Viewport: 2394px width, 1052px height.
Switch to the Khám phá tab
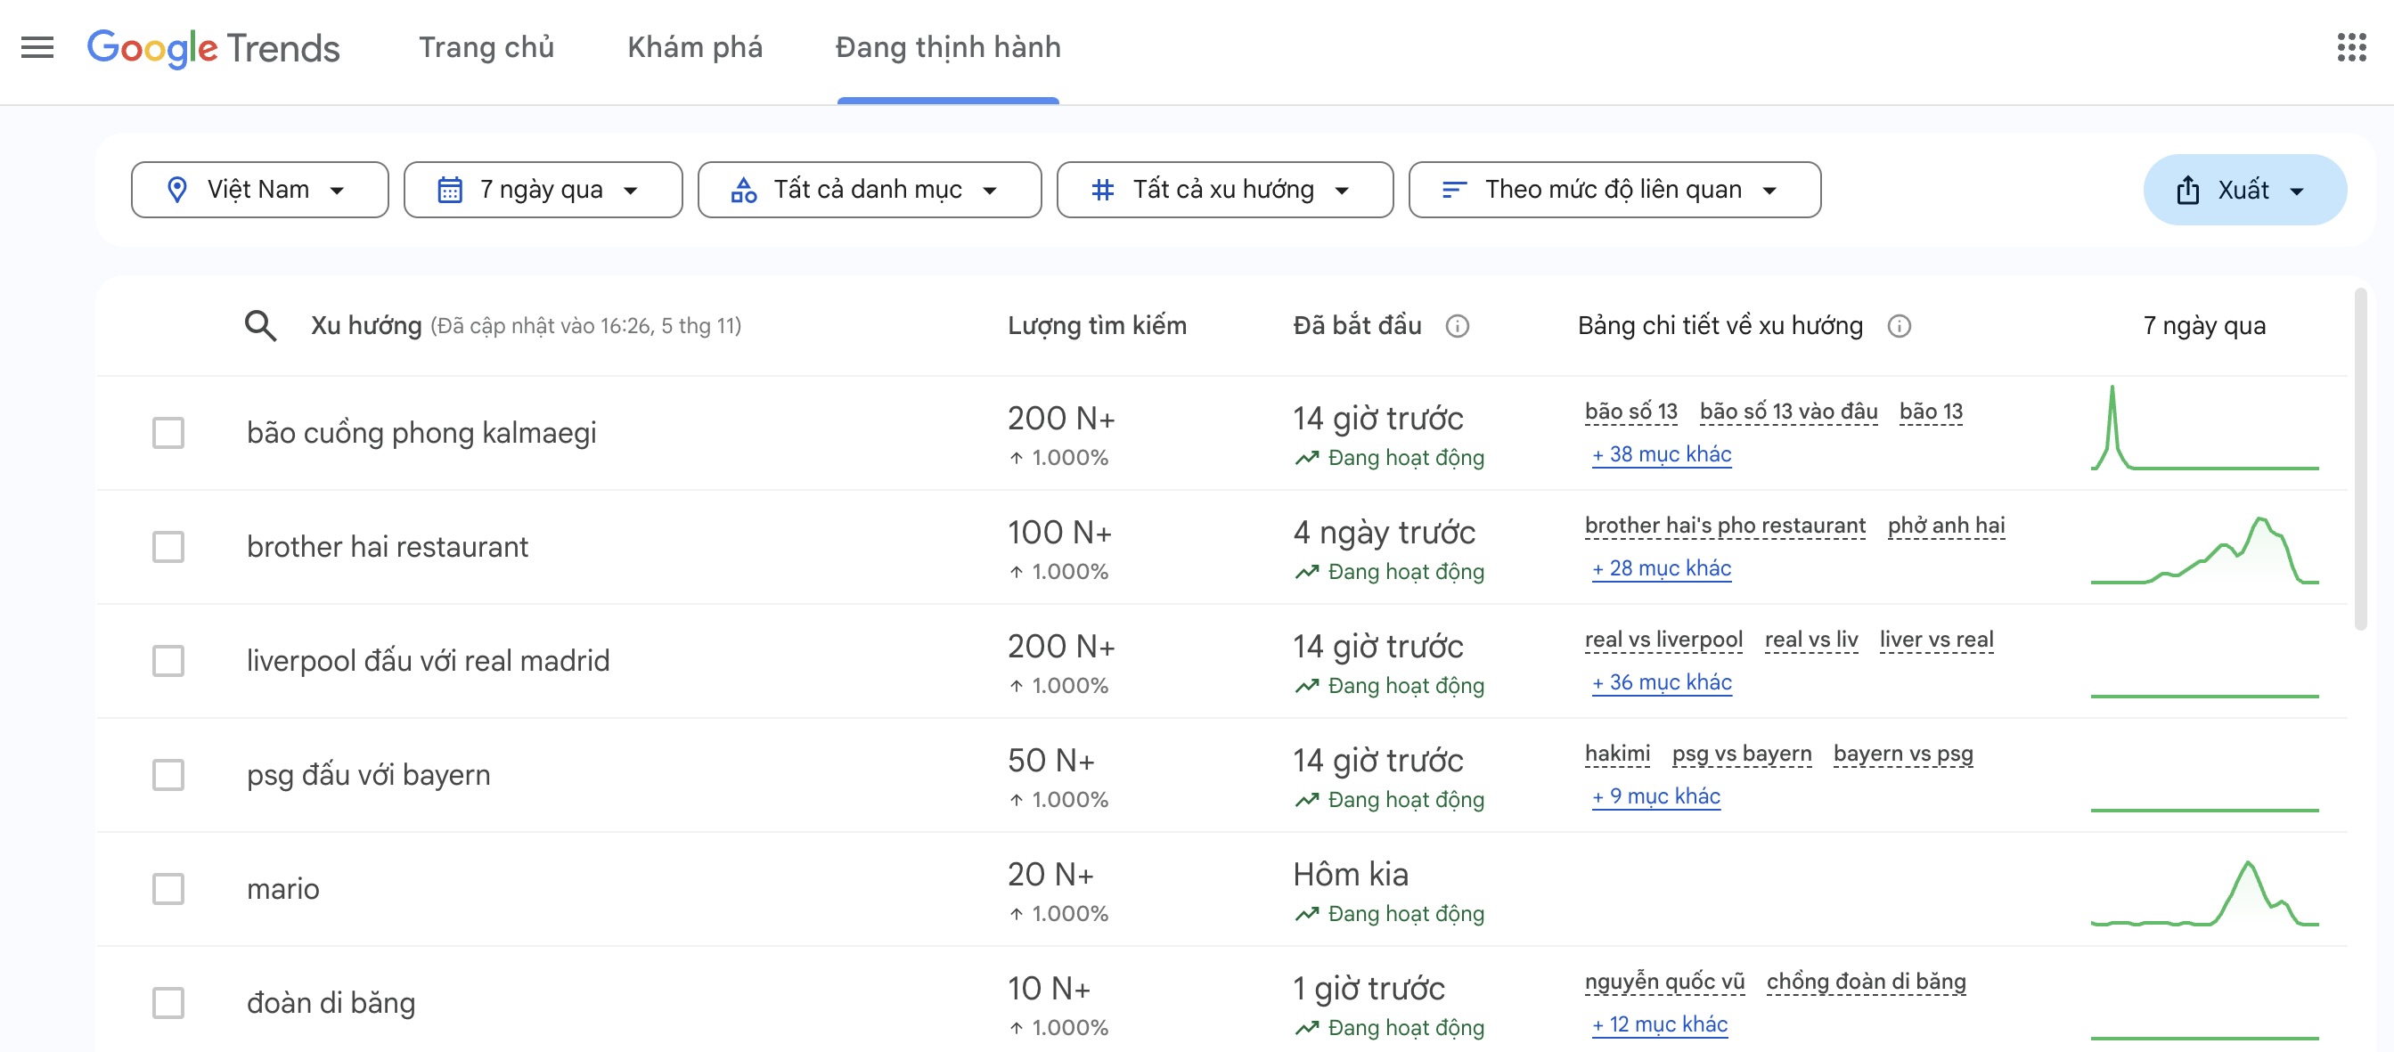point(694,47)
